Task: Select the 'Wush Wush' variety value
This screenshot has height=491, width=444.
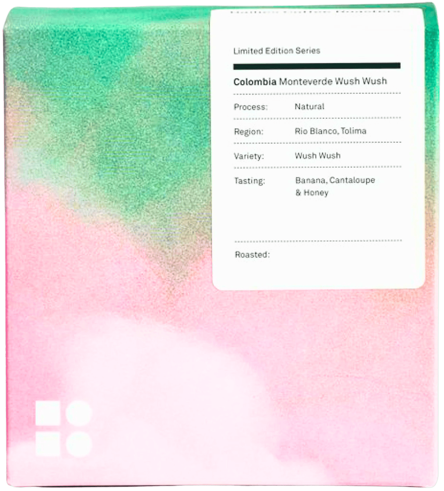Action: [318, 156]
